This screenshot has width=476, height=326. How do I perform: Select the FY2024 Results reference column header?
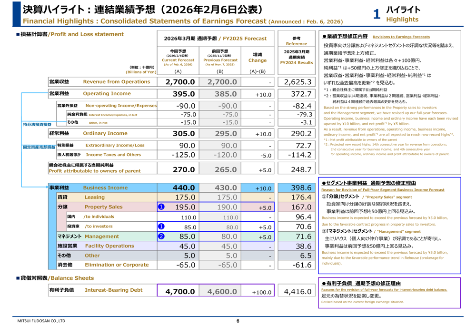(x=296, y=62)
